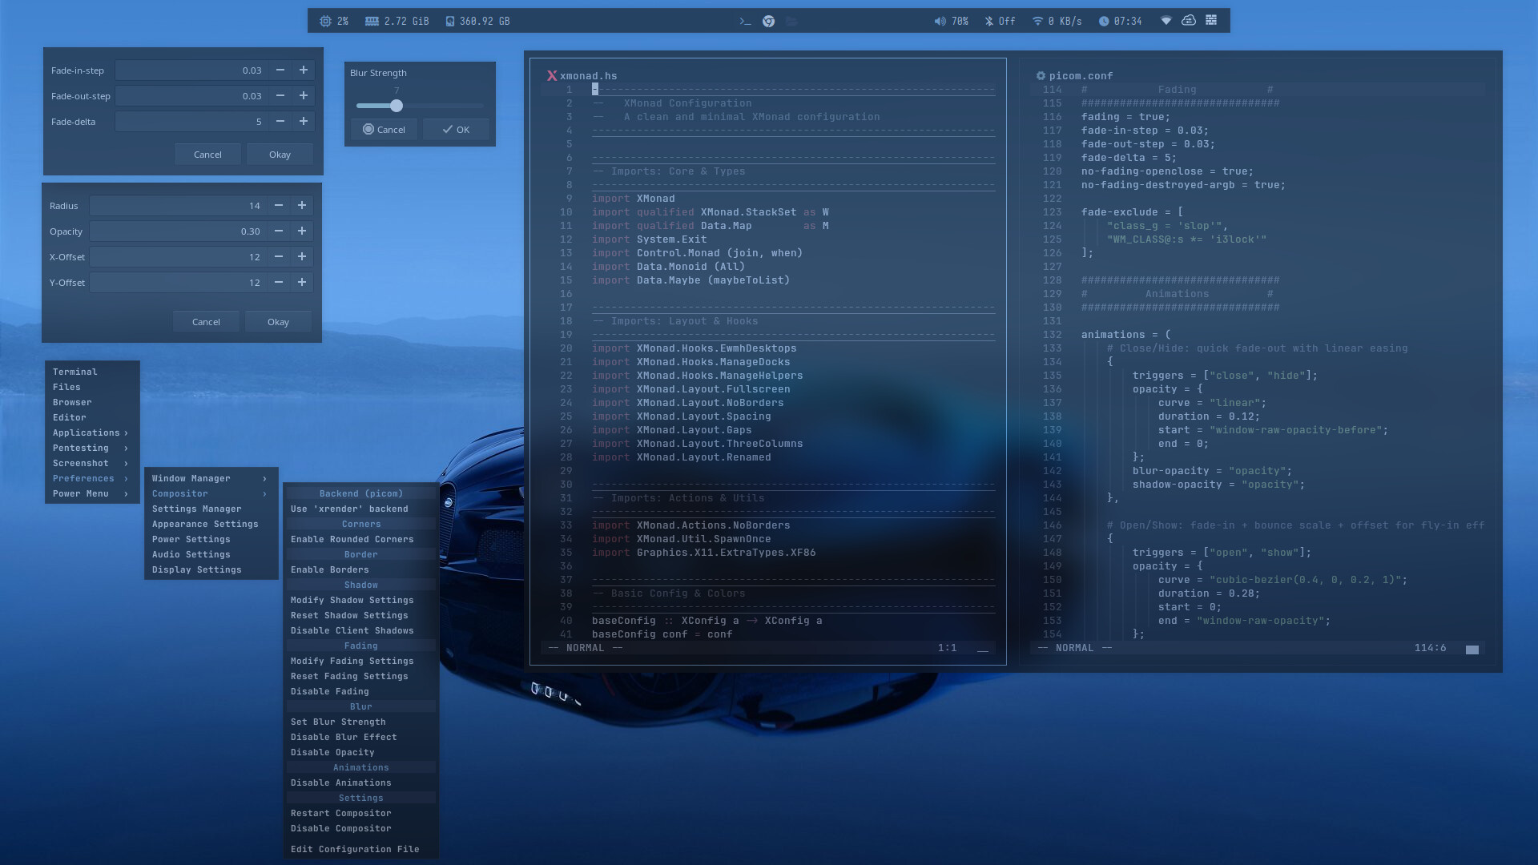Decrease the Radius value with the minus button
Viewport: 1538px width, 865px height.
point(279,206)
